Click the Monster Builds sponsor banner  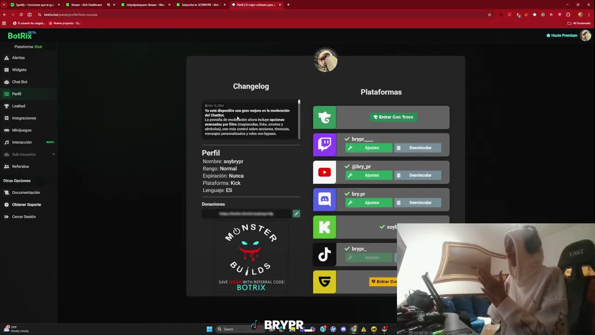(x=251, y=257)
